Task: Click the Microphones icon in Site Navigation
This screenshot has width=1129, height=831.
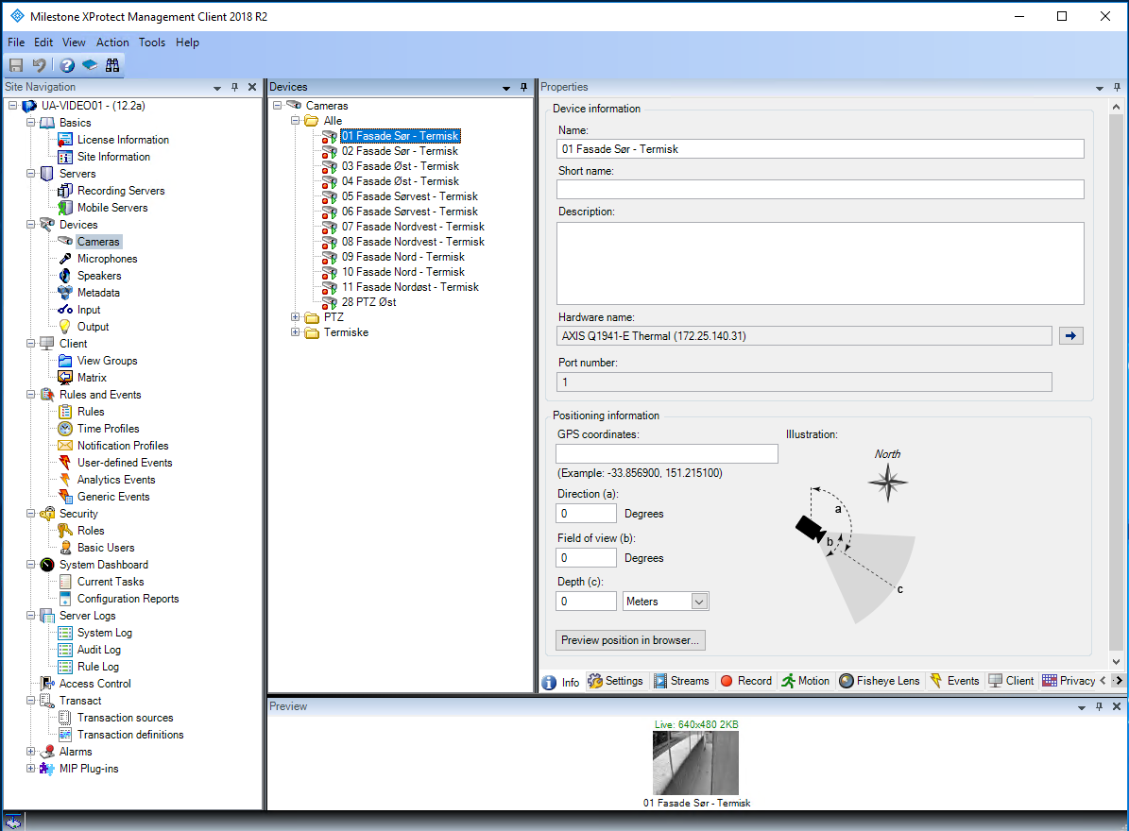Action: pos(65,259)
